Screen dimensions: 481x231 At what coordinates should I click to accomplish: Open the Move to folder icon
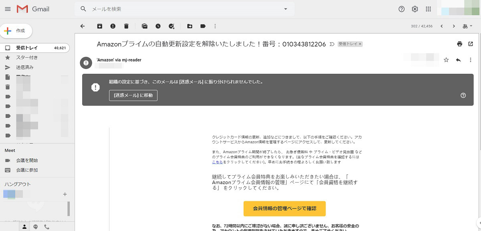[190, 26]
